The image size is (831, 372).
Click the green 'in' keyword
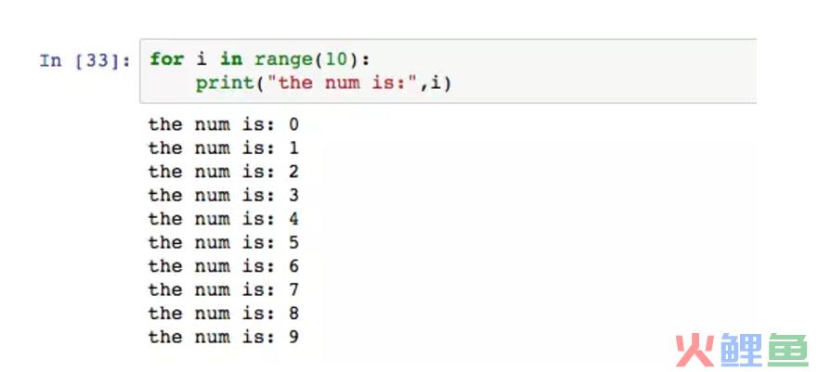point(231,59)
